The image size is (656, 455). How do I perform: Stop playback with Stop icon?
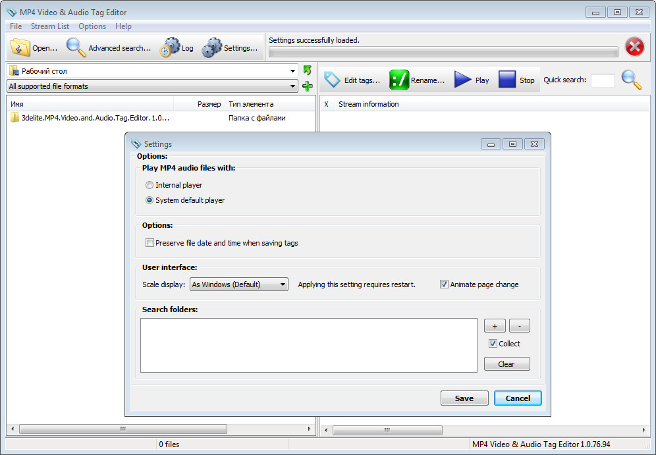click(x=507, y=80)
